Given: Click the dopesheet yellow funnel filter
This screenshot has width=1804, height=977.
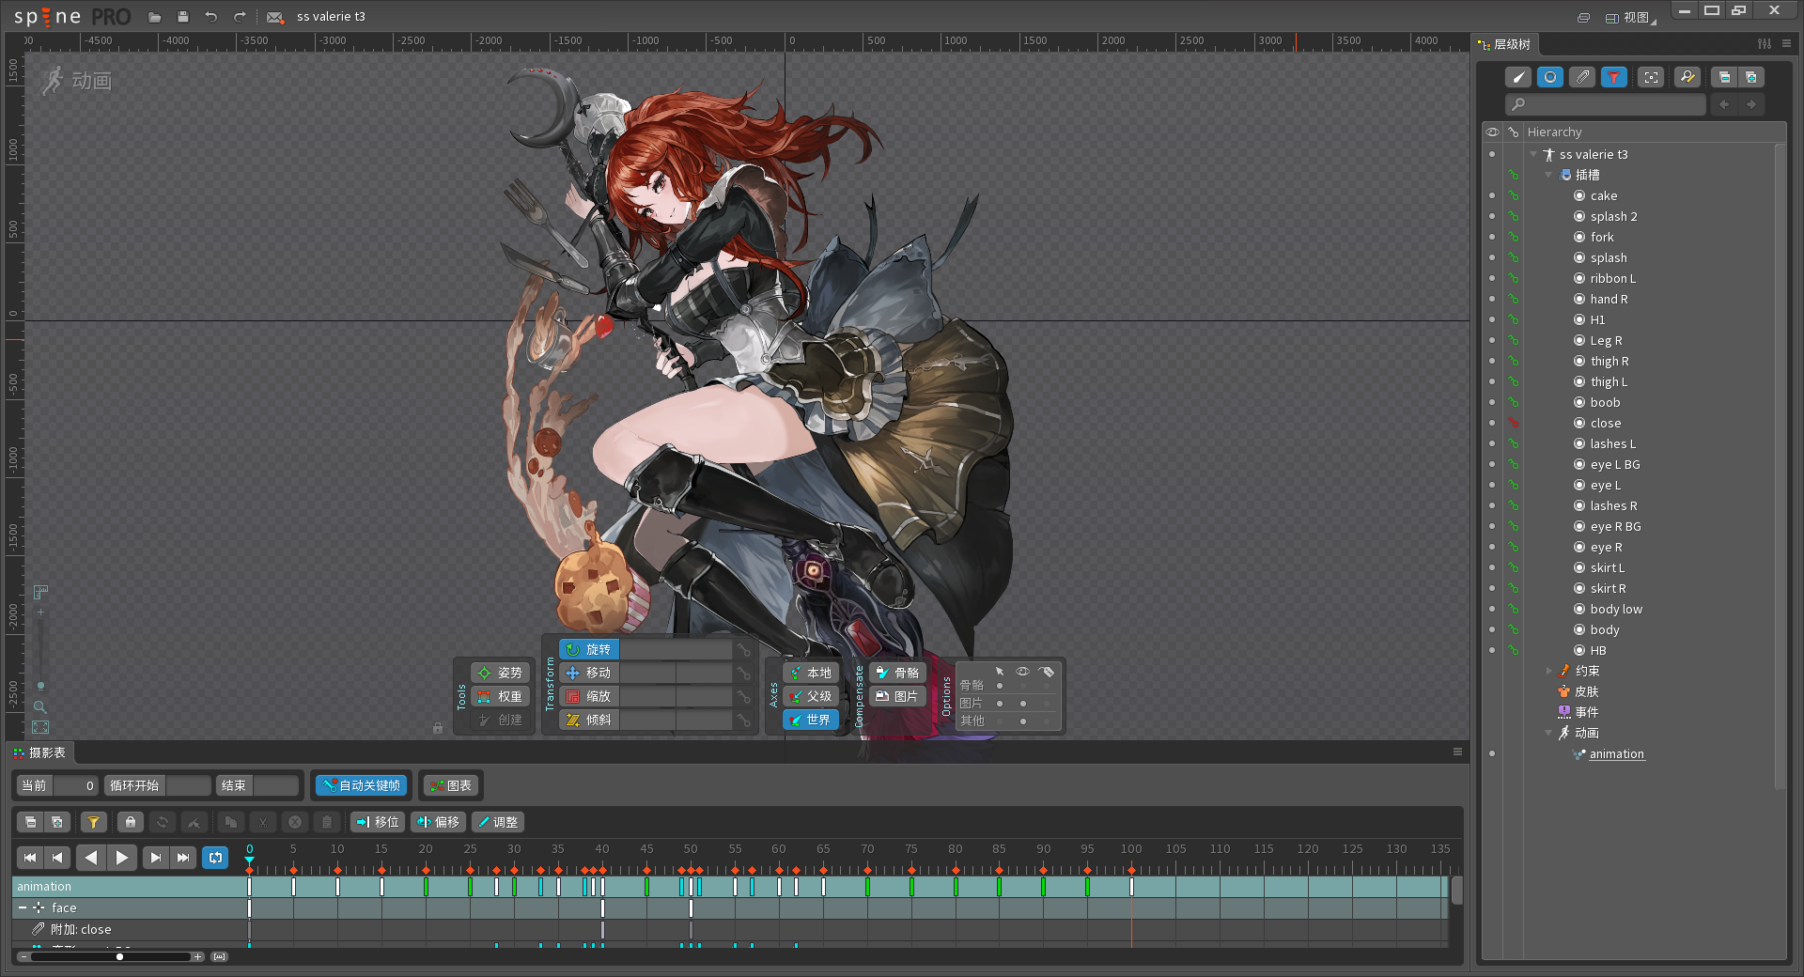Looking at the screenshot, I should point(93,822).
